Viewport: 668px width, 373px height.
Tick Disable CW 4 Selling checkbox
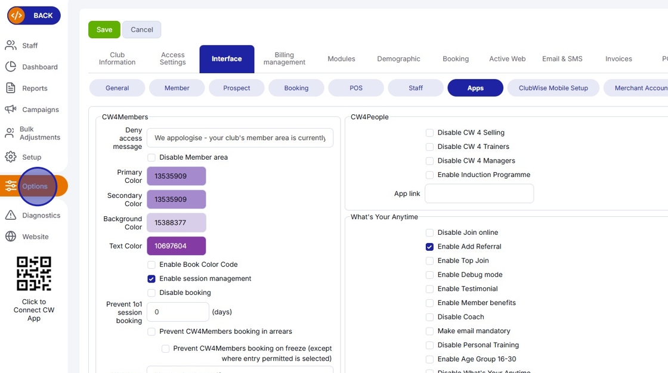coord(429,133)
